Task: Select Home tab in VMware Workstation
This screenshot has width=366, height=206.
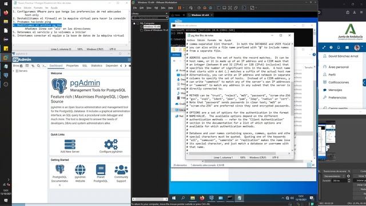Action: click(x=177, y=15)
